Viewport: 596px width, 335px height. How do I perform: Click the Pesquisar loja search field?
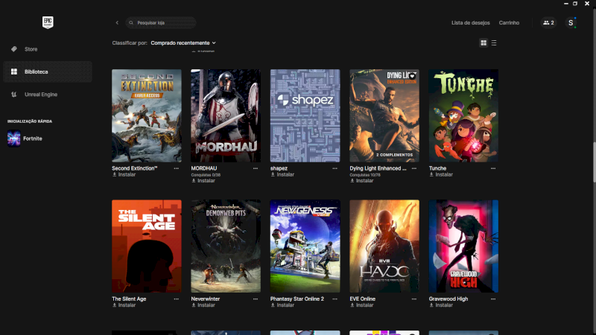pyautogui.click(x=161, y=23)
